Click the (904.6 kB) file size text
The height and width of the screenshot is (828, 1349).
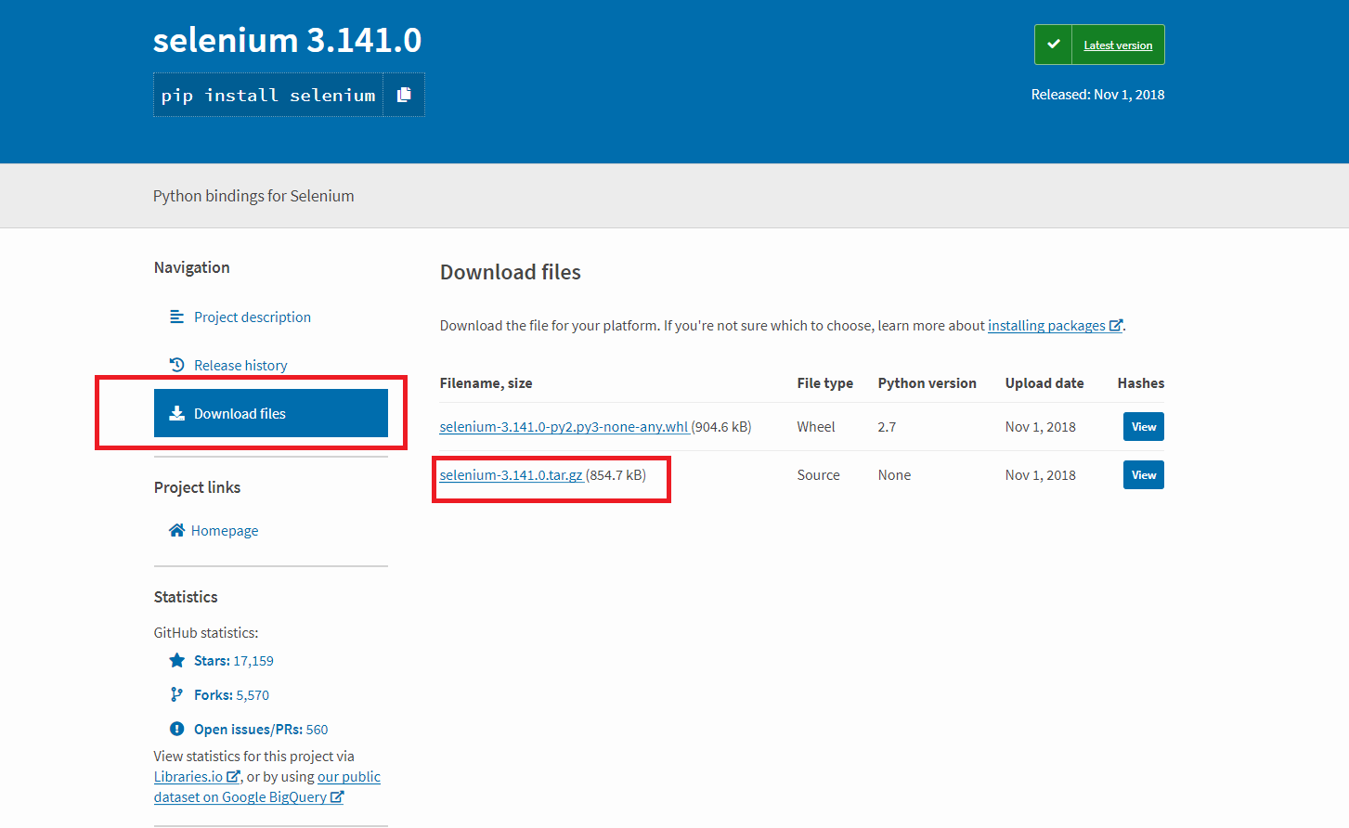721,426
